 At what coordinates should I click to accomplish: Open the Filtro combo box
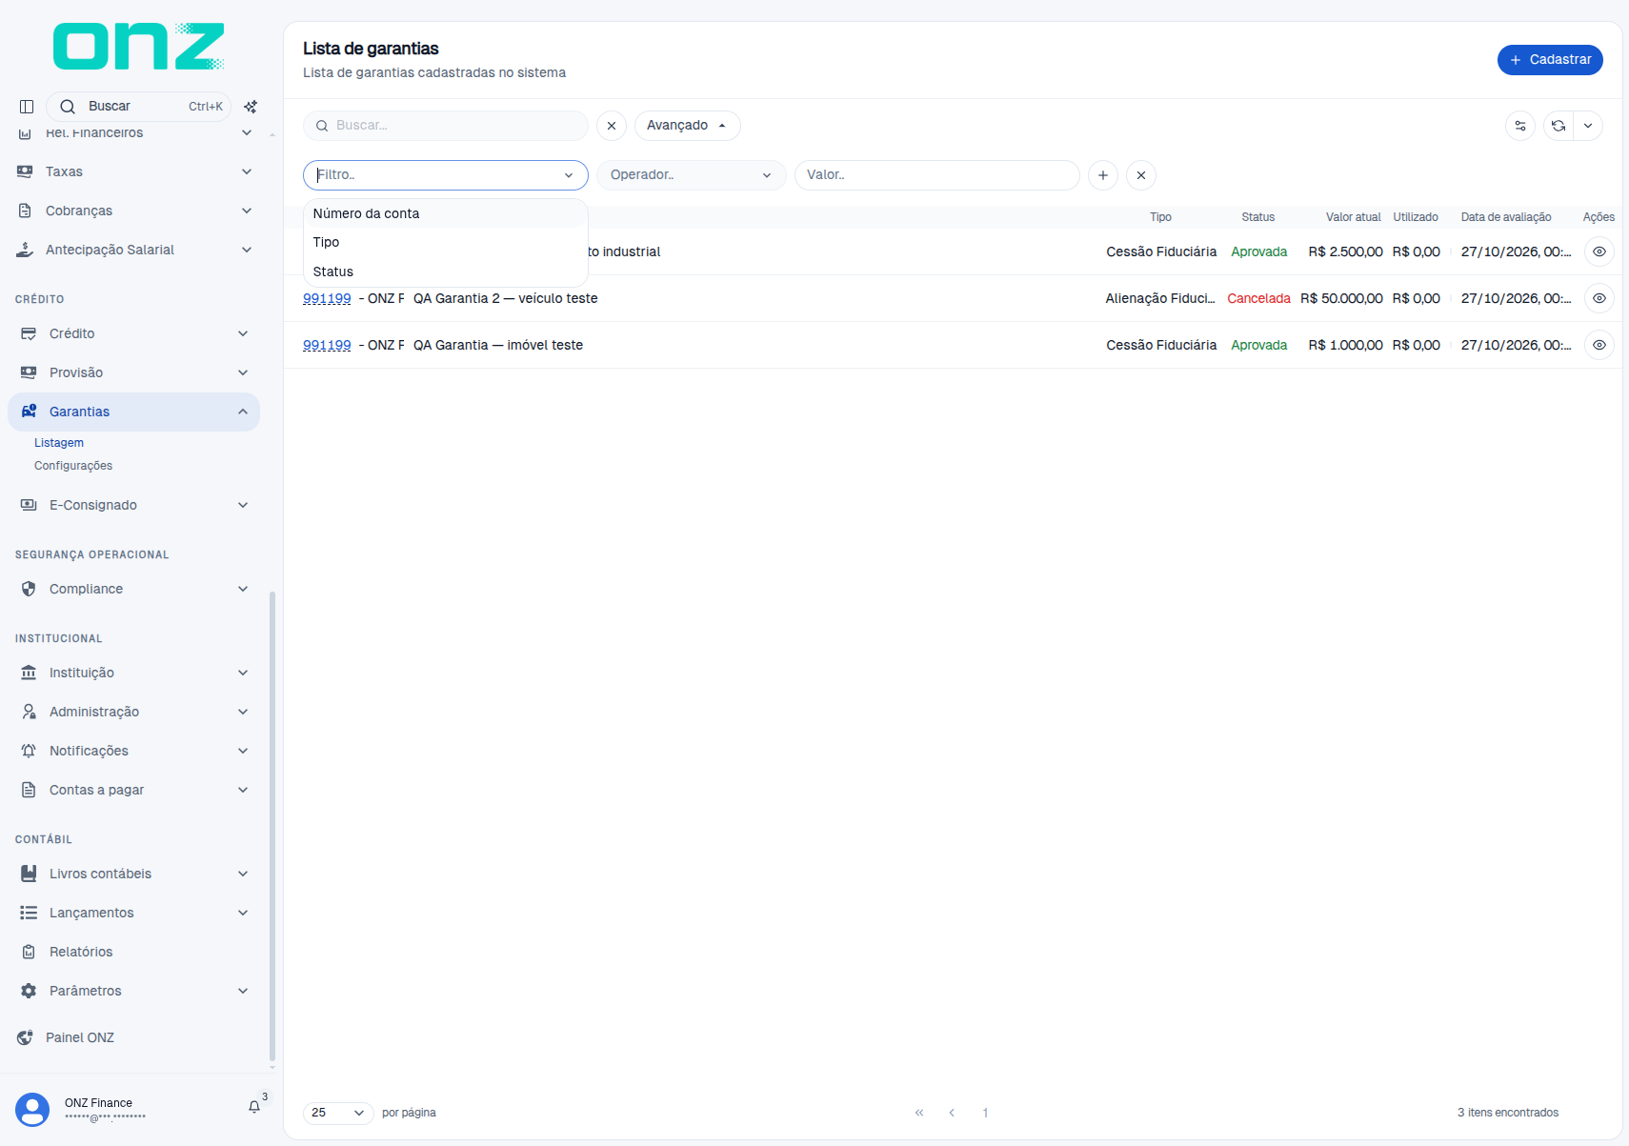click(x=446, y=175)
